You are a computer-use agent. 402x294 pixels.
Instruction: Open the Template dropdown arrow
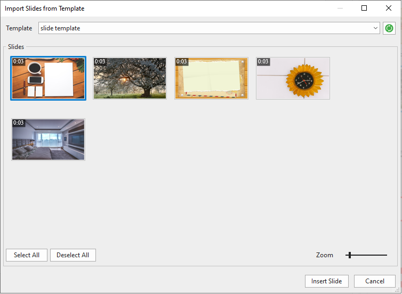(x=375, y=28)
